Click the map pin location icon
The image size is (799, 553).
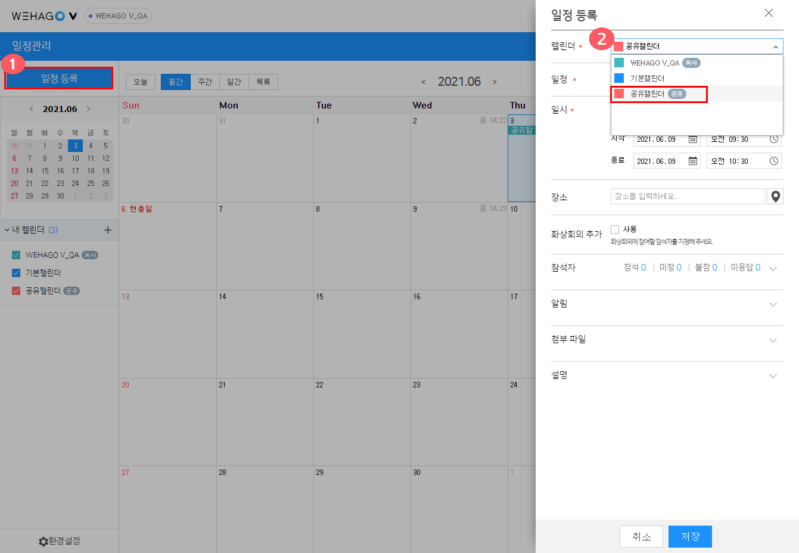tap(775, 197)
